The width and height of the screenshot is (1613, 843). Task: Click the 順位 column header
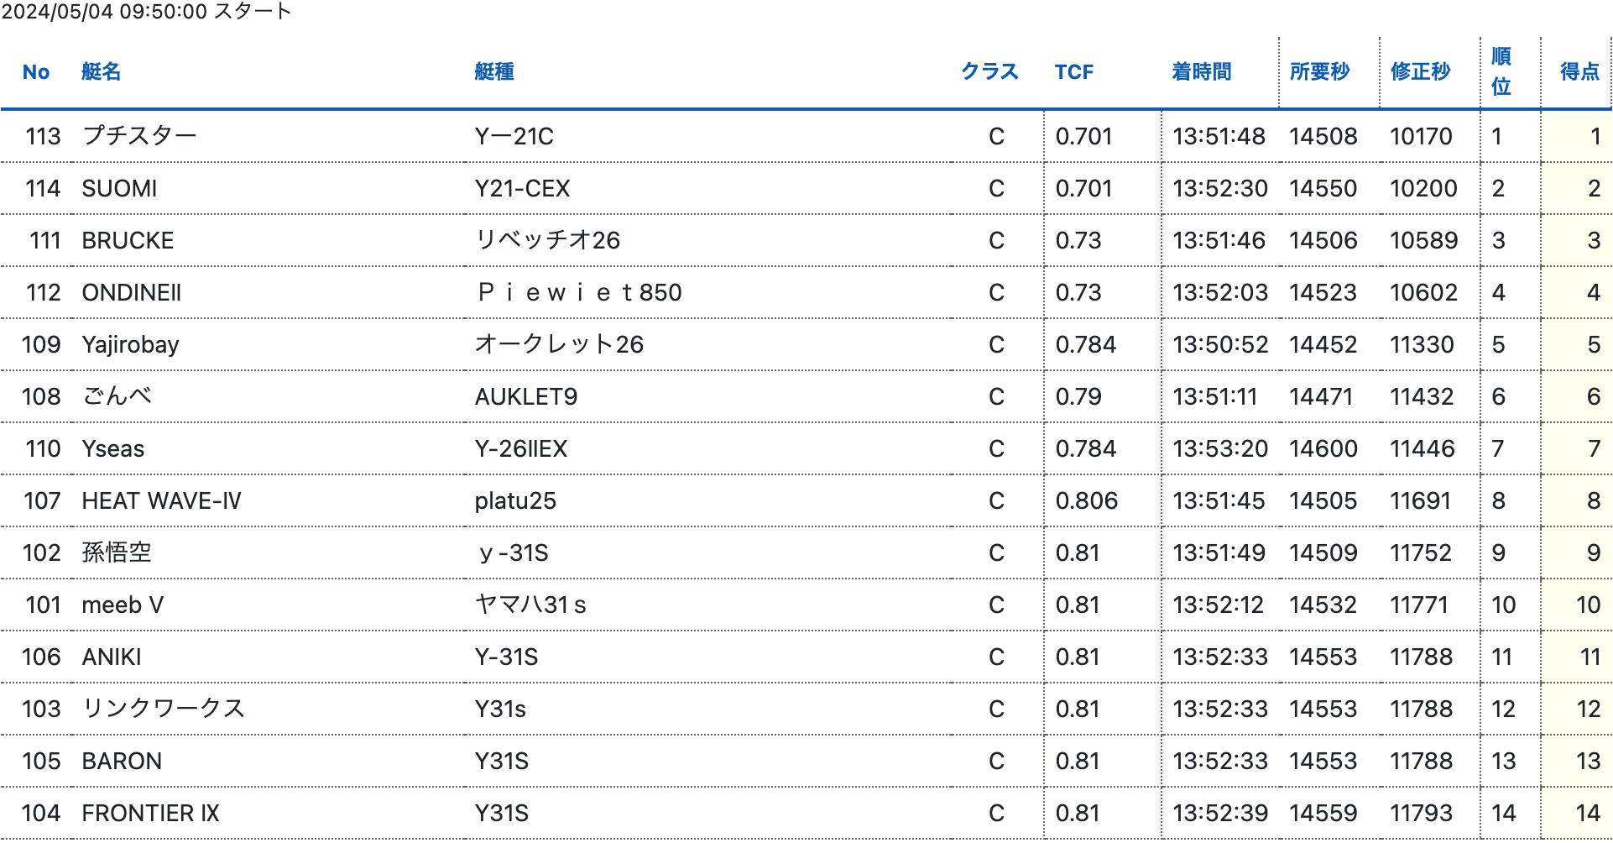click(1501, 72)
